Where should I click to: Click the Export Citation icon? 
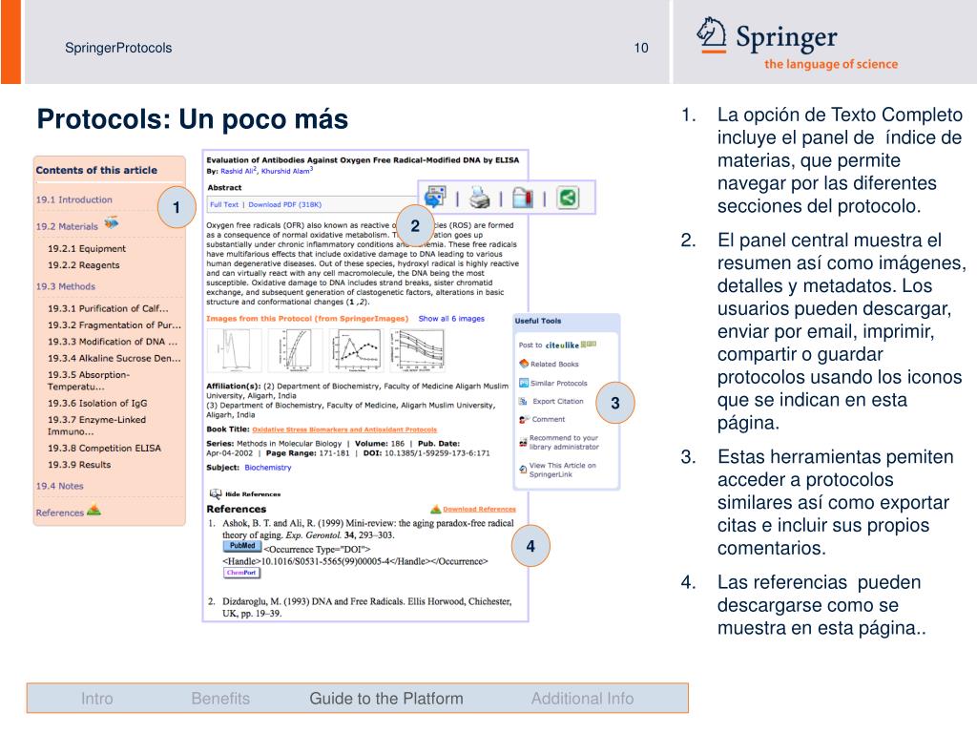(524, 401)
